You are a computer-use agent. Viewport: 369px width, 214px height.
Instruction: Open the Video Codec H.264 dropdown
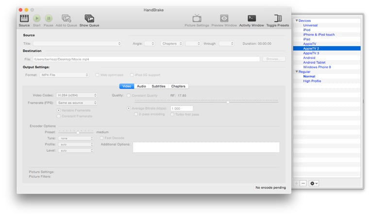[77, 95]
